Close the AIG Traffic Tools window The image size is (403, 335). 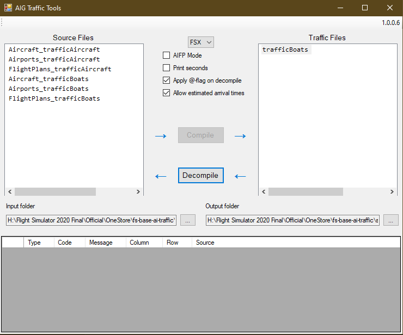click(390, 8)
